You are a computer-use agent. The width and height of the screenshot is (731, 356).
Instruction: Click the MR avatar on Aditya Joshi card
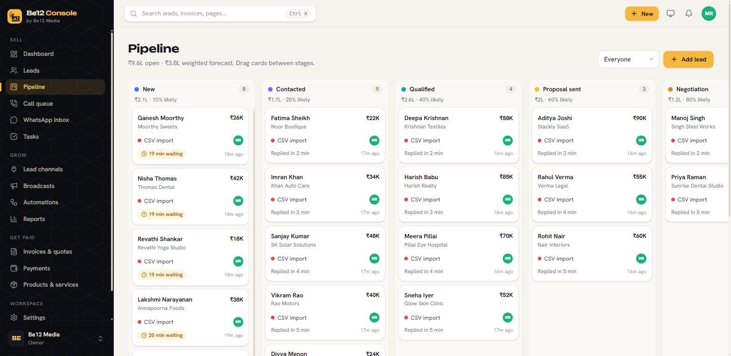[x=641, y=141]
